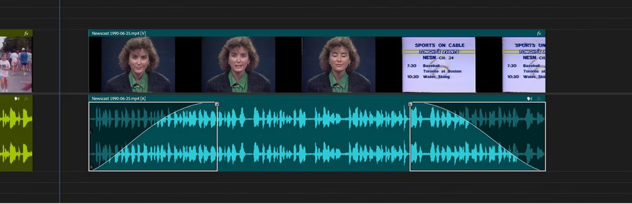Select the fade-in handle on Newscast audio

(217, 104)
